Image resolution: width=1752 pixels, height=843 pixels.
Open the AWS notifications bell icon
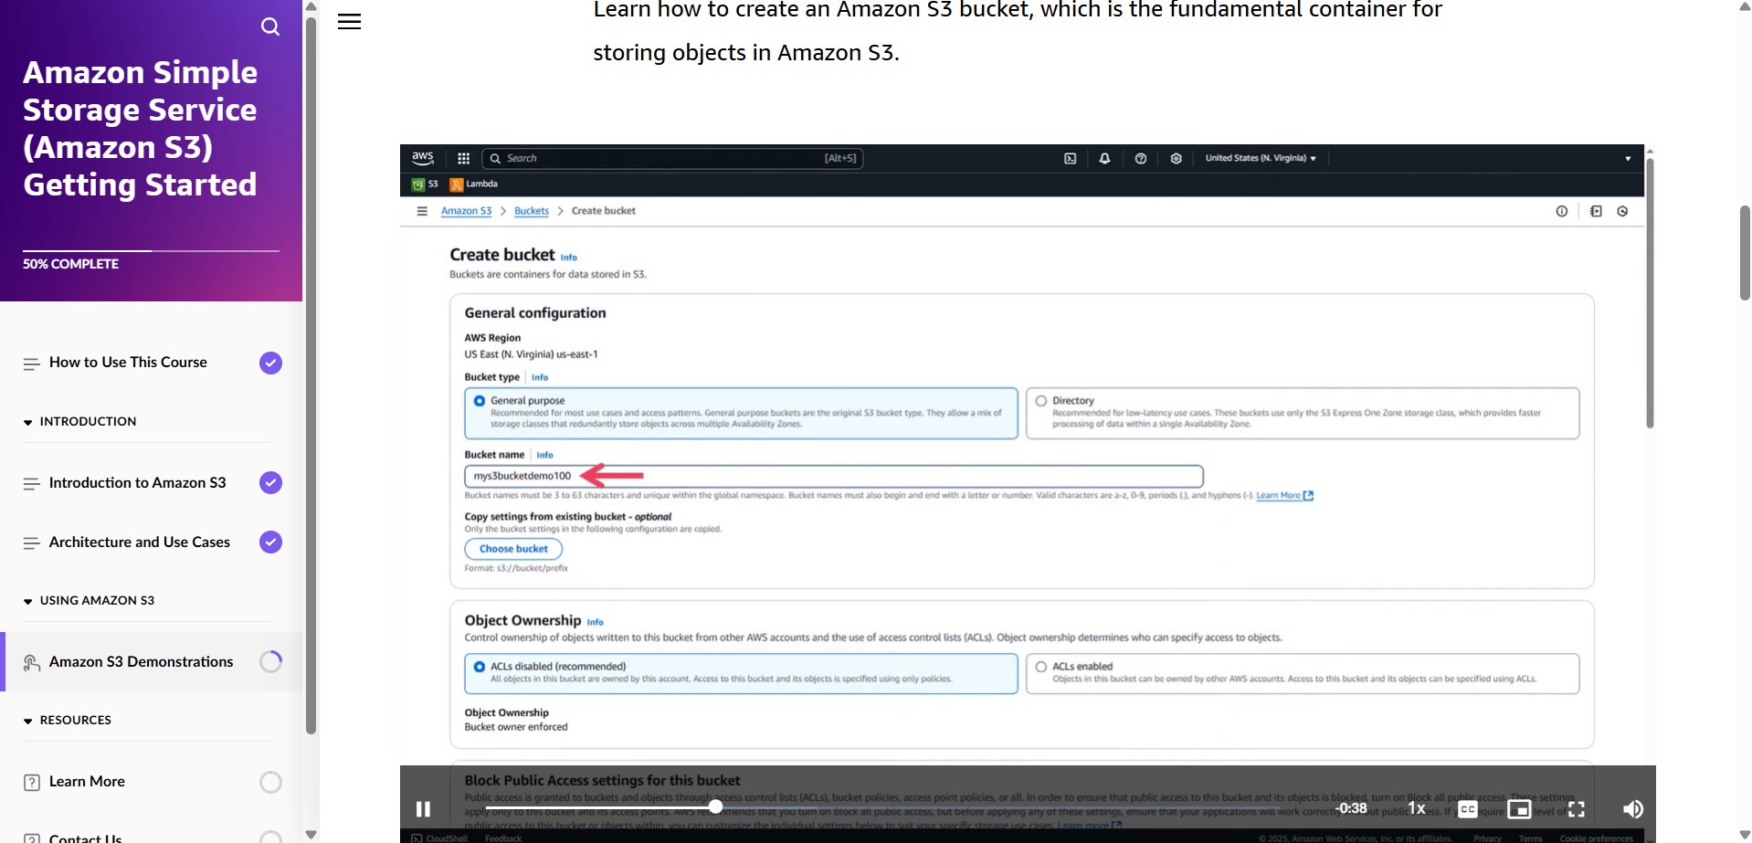click(1104, 158)
